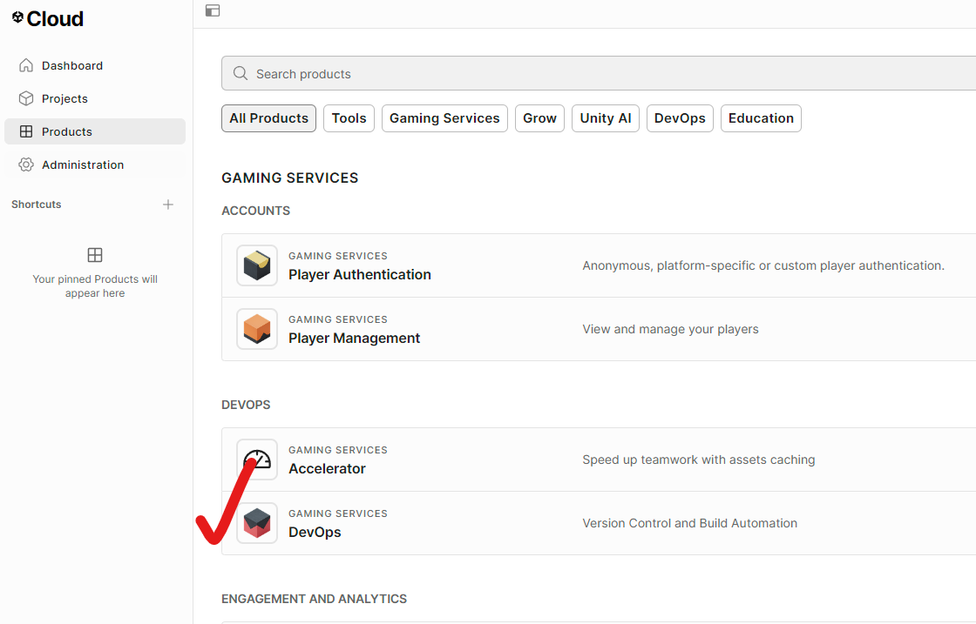The image size is (976, 624).
Task: Open the Player Management product
Action: pyautogui.click(x=599, y=329)
